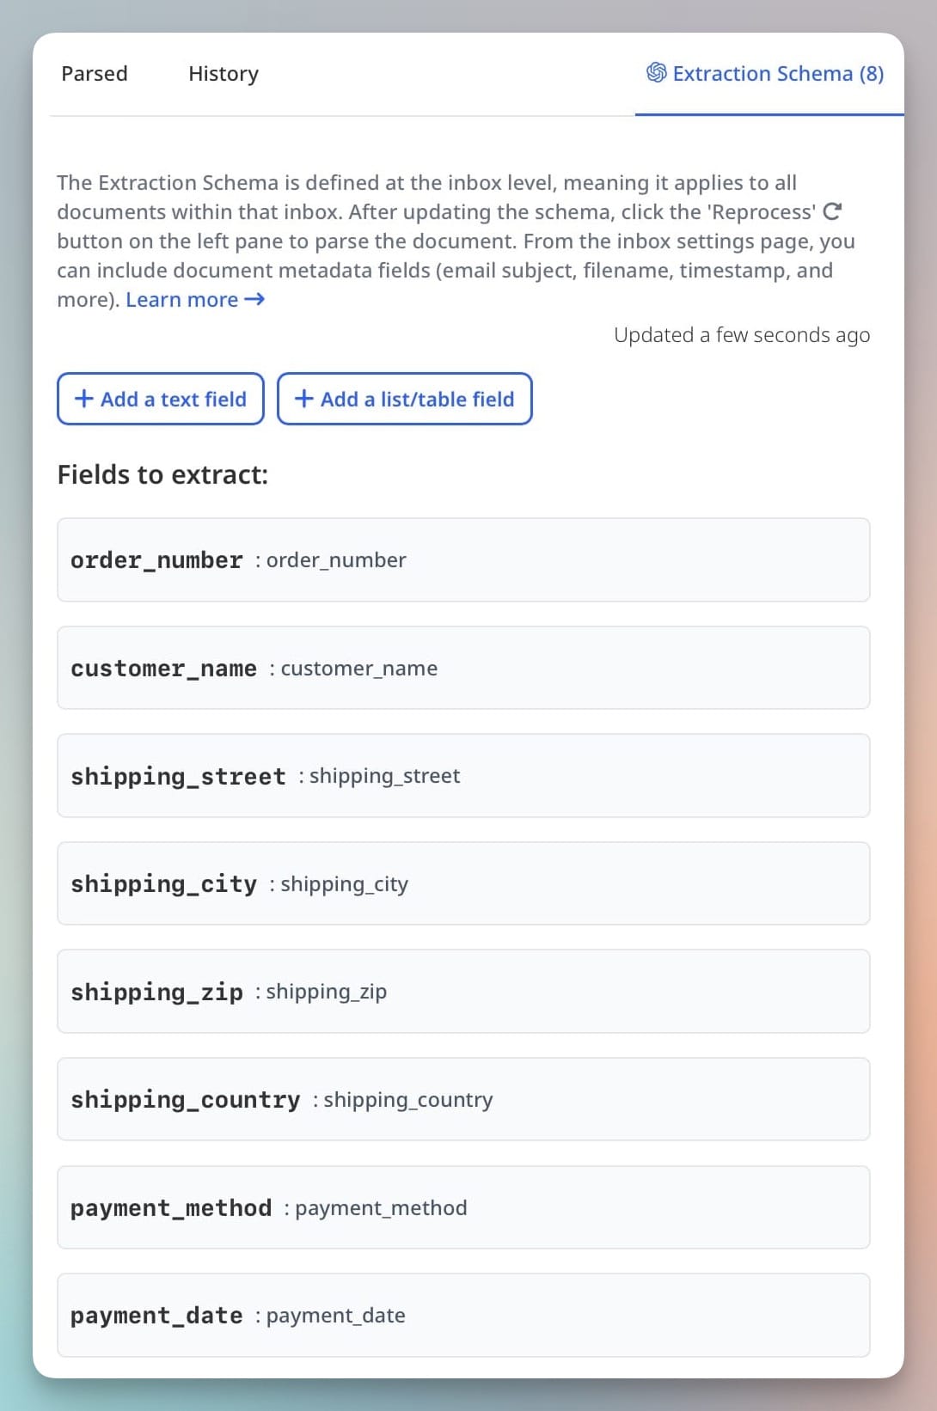Screen dimensions: 937x1411
Task: Select the order_number field row
Action: tap(463, 560)
